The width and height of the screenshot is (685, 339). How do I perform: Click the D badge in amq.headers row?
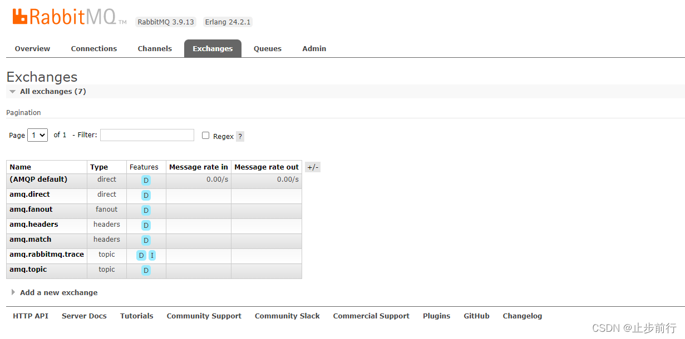click(x=146, y=226)
